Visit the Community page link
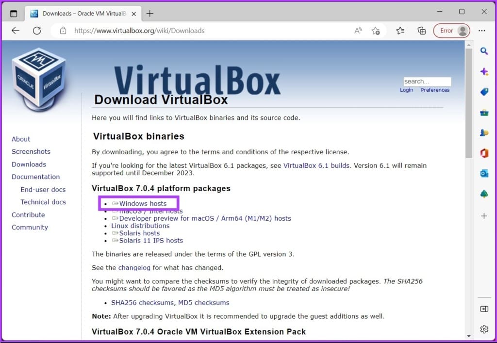This screenshot has width=497, height=343. [x=30, y=228]
